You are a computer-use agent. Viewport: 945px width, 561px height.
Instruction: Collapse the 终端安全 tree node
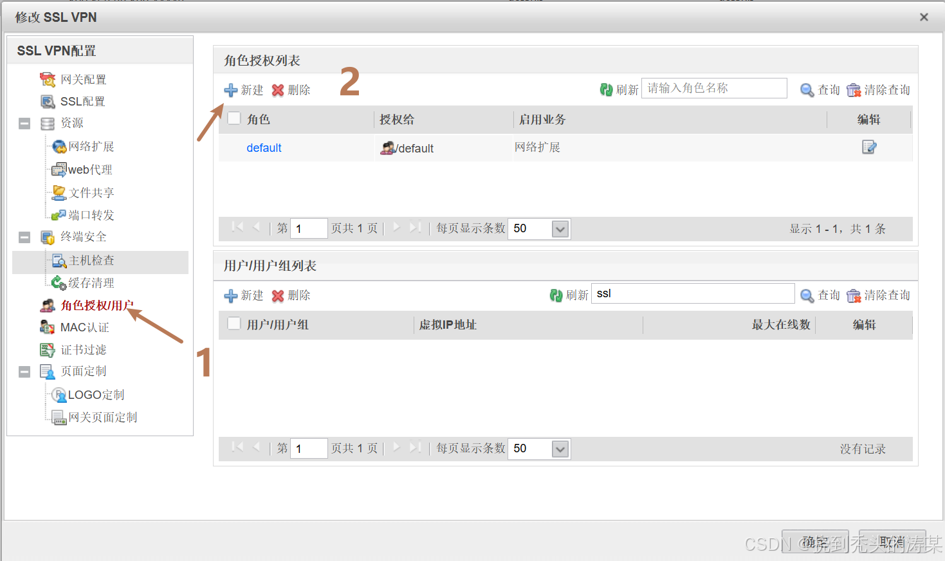pos(24,237)
